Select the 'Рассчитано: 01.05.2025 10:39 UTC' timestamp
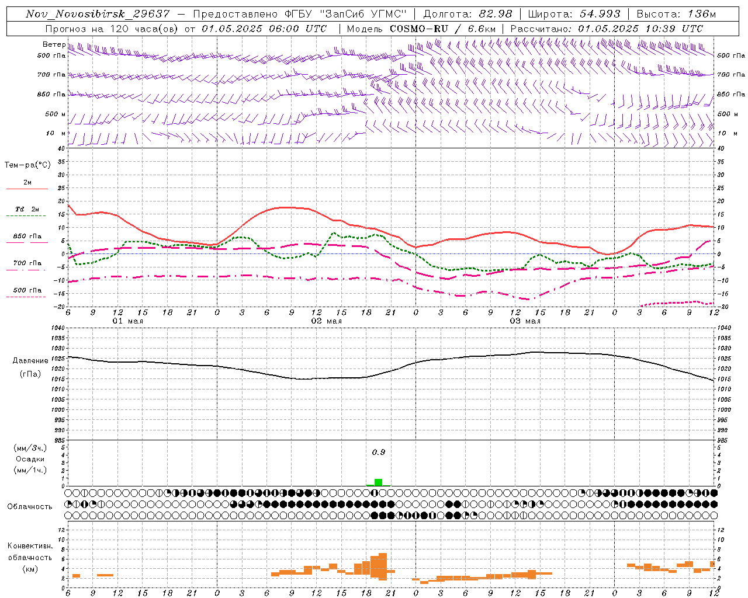Screen dimensions: 748x598 [607, 29]
